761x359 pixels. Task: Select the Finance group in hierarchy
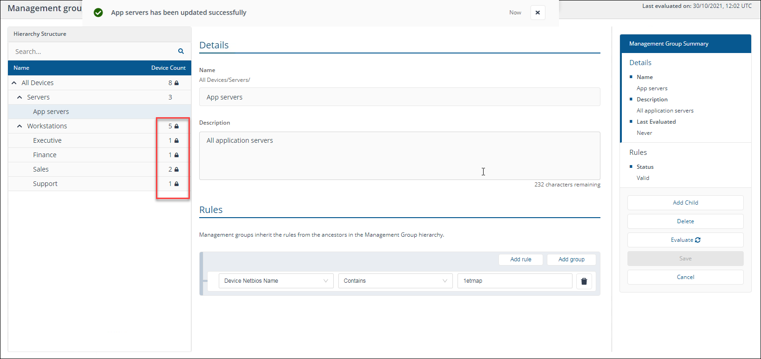pyautogui.click(x=45, y=155)
